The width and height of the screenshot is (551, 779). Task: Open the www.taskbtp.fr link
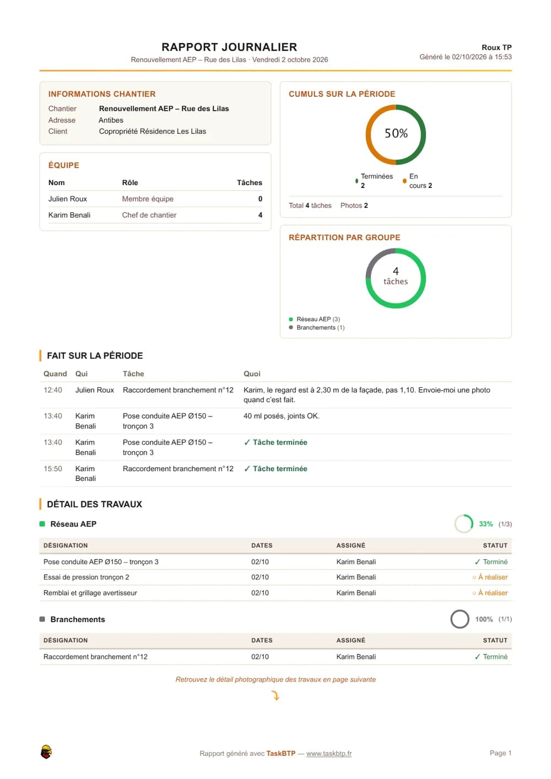[x=329, y=754]
